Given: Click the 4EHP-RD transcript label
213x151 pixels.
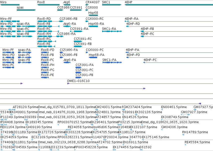Looking at the screenshot, I should 133,24.
